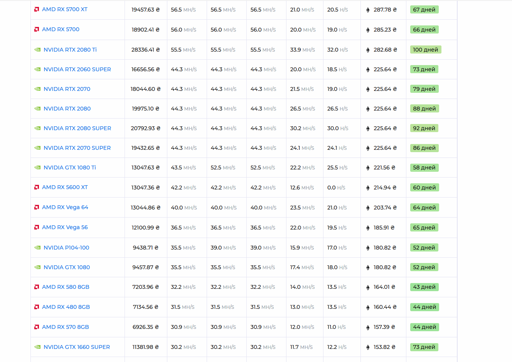Click Ethereum icon next to 214.94 ₴

click(x=368, y=188)
